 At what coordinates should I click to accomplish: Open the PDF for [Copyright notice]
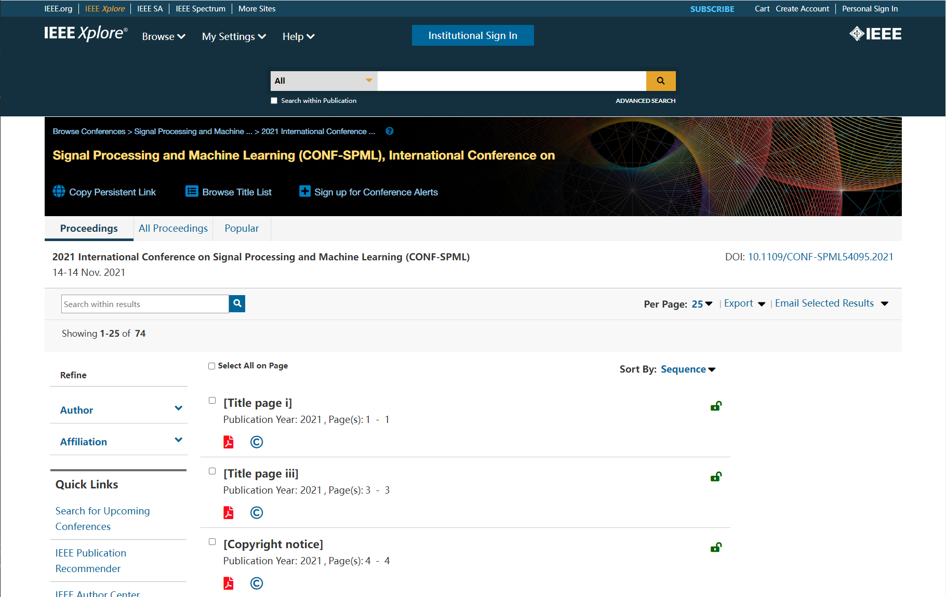229,583
